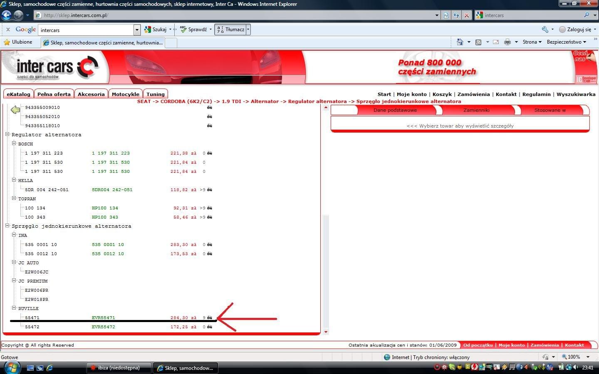Click binoculars icon for Ruville 55471
This screenshot has width=599, height=374.
coord(210,317)
